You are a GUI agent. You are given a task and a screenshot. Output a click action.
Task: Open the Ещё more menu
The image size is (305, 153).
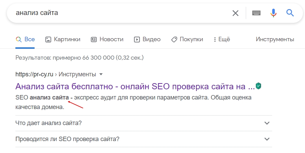[x=222, y=40]
